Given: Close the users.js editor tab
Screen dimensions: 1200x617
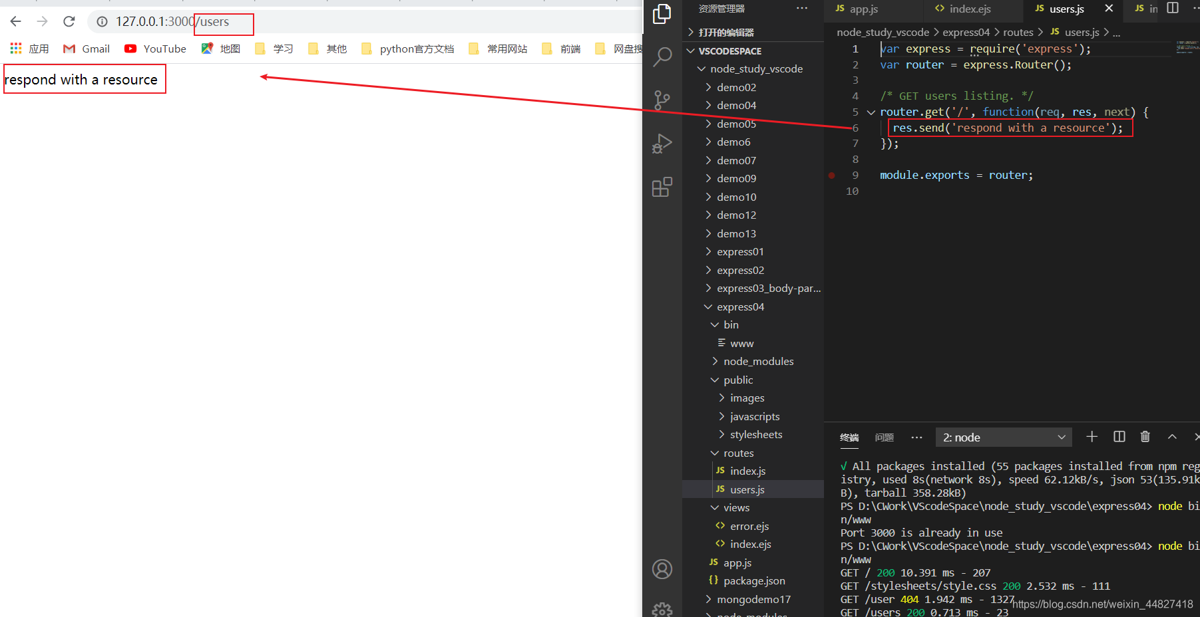Looking at the screenshot, I should tap(1109, 8).
